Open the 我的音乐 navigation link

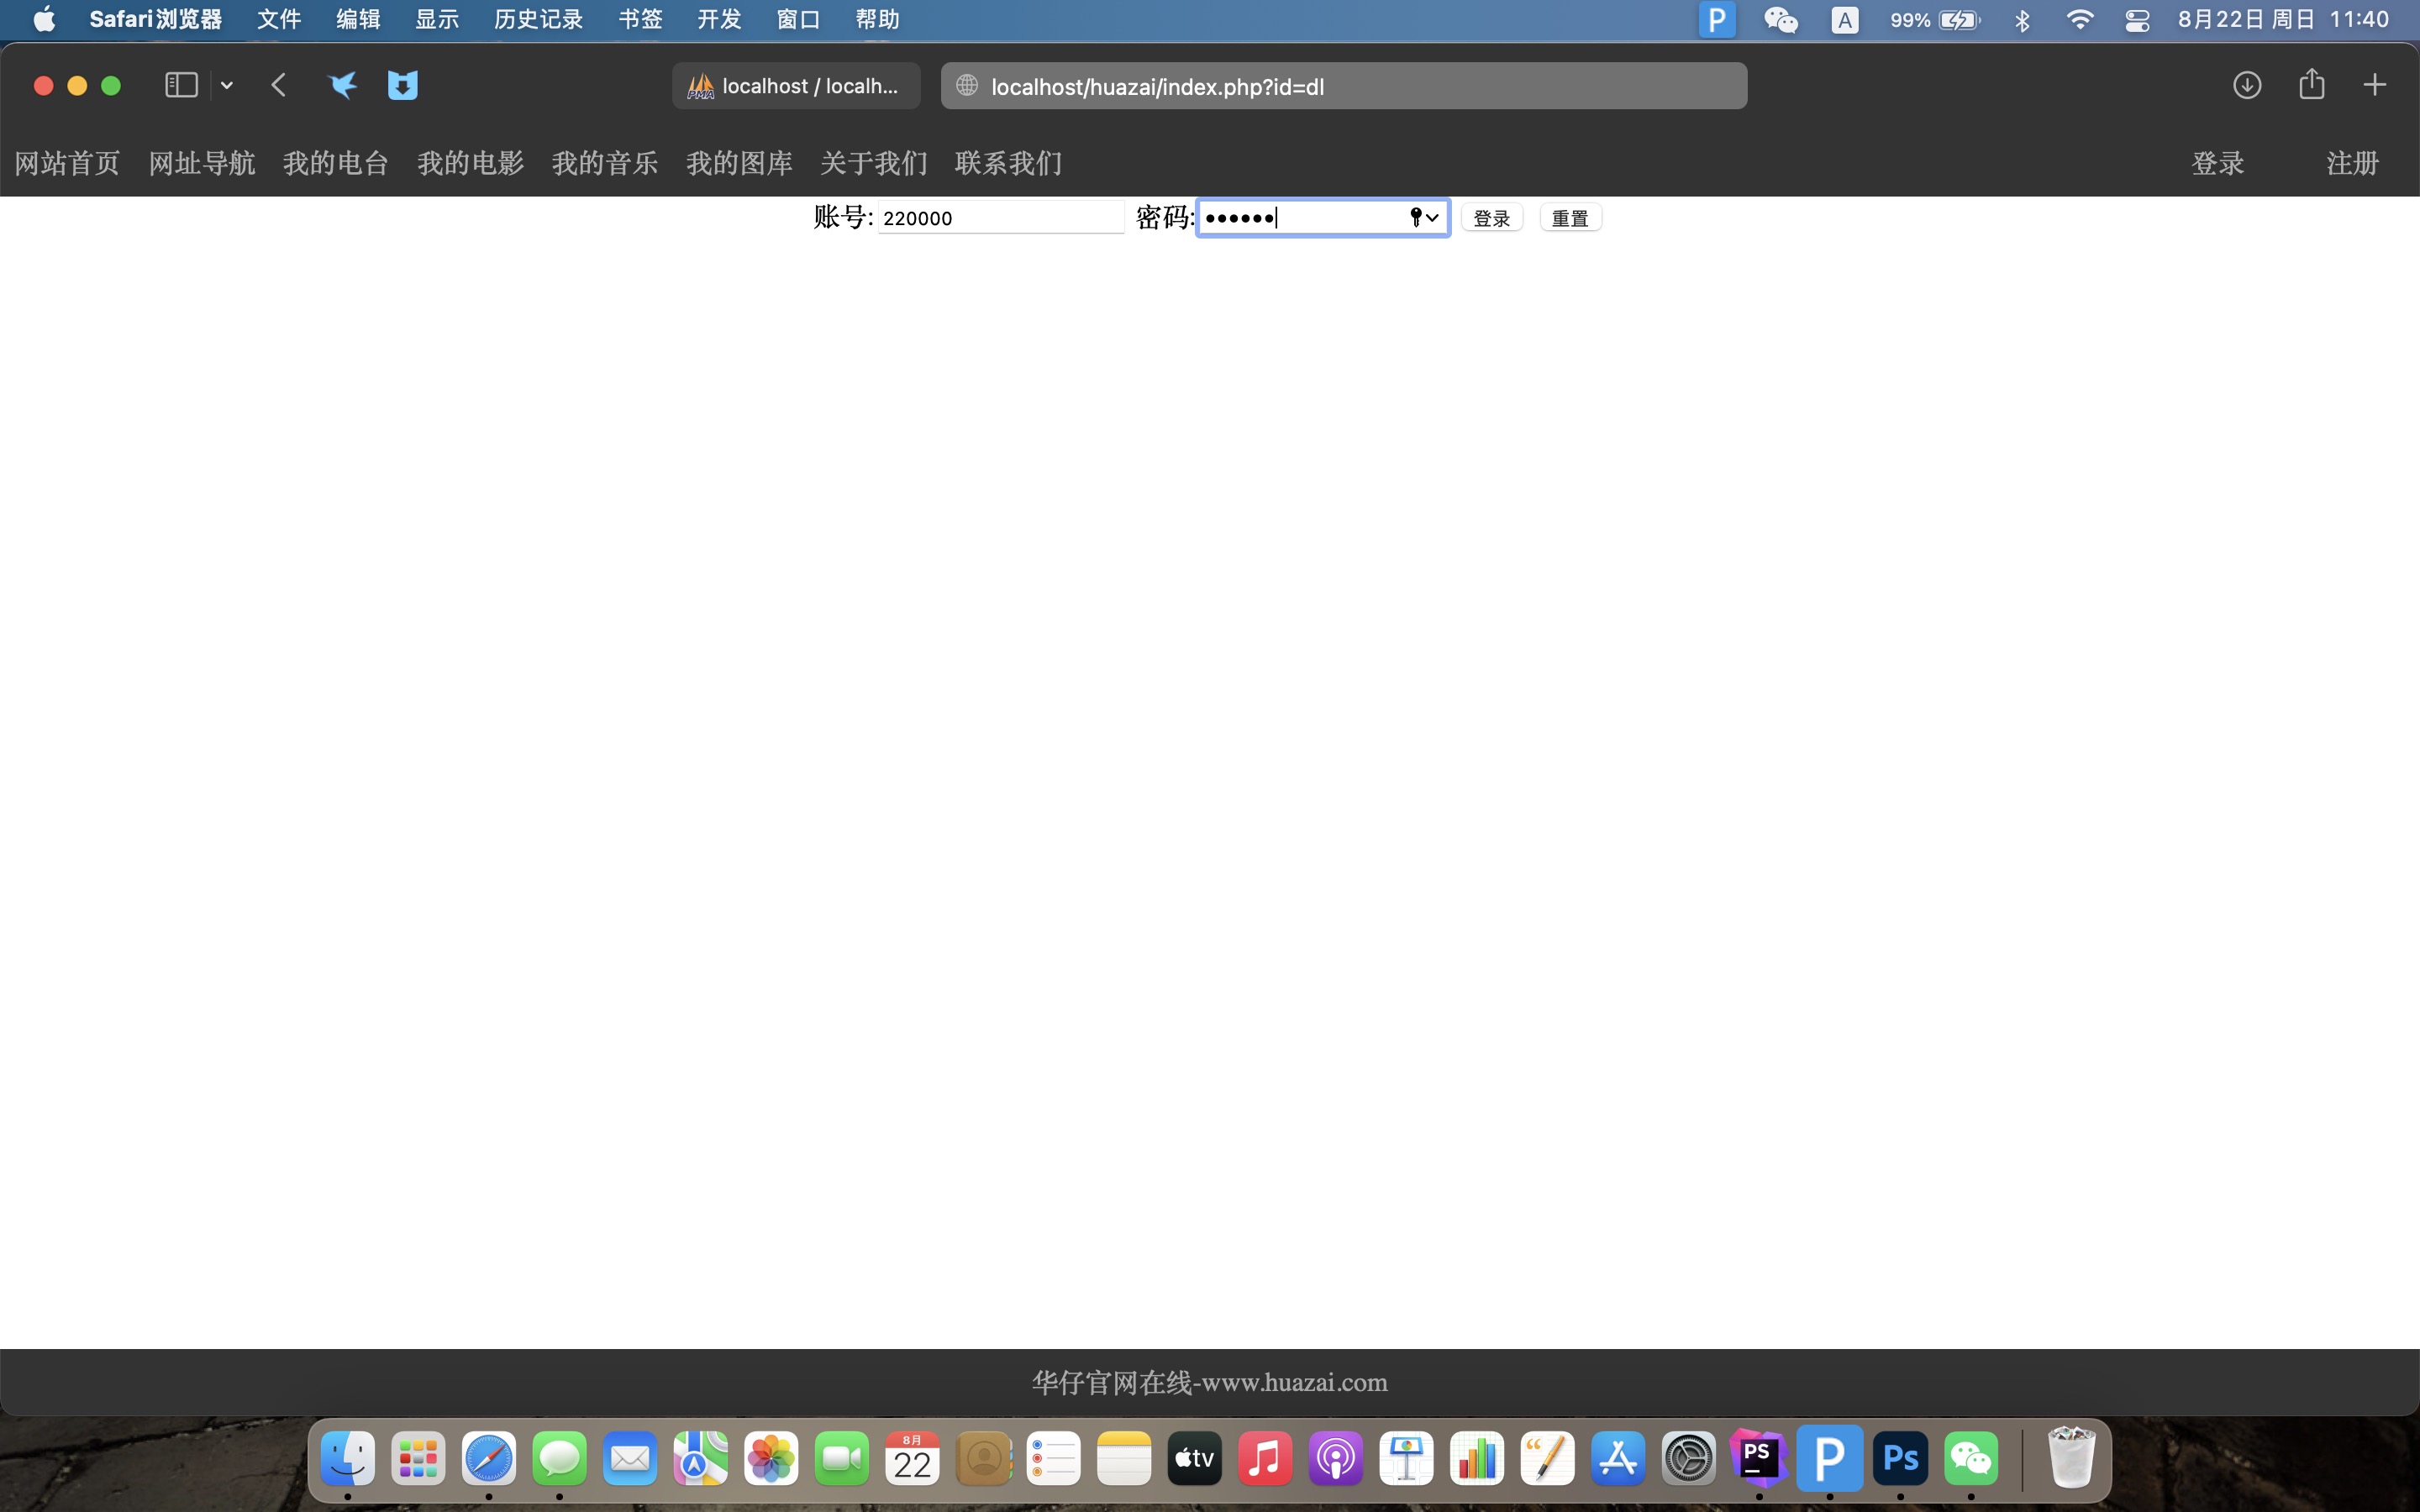(605, 163)
